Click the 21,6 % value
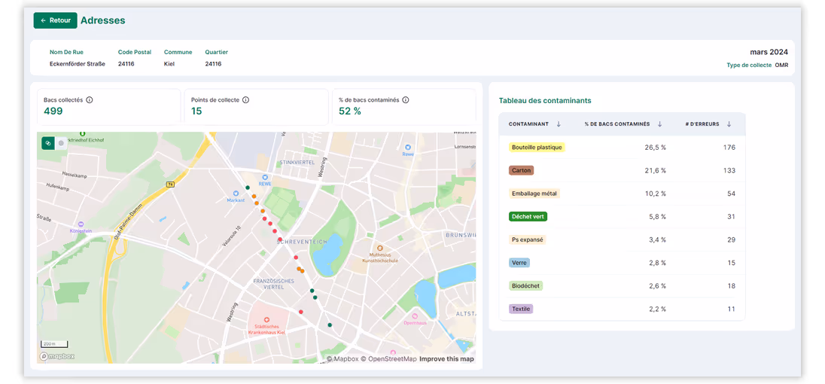 tap(655, 170)
